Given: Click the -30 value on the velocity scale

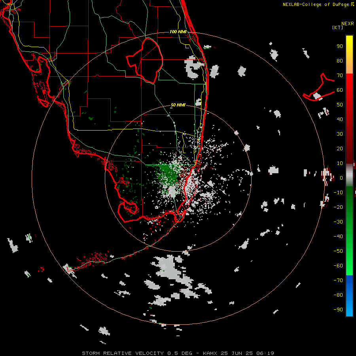Looking at the screenshot, I should point(338,222).
